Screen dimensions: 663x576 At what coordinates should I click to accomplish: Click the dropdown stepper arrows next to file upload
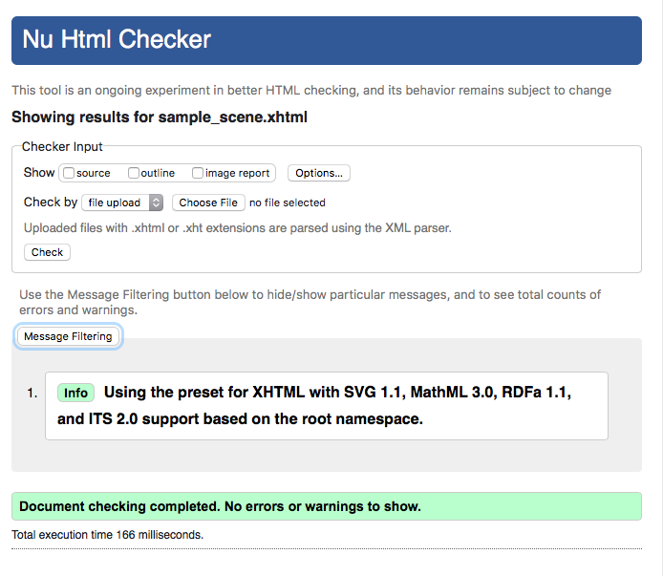point(156,203)
